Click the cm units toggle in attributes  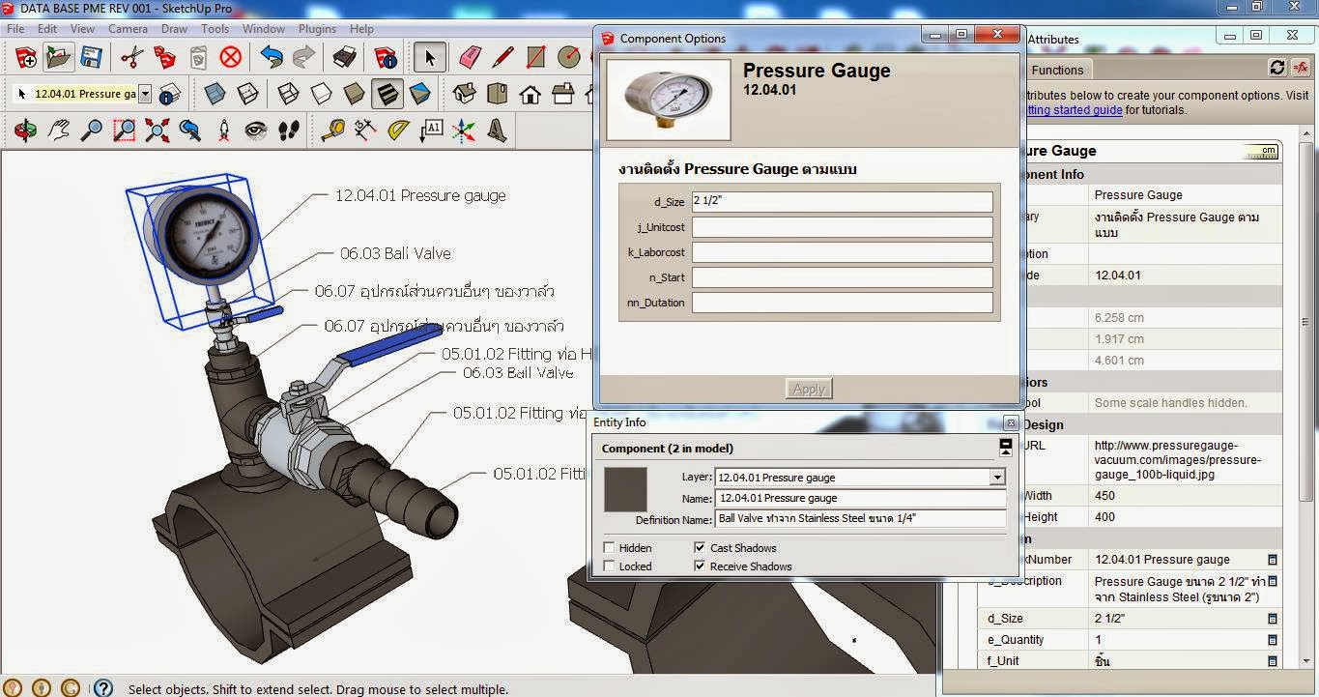point(1262,152)
